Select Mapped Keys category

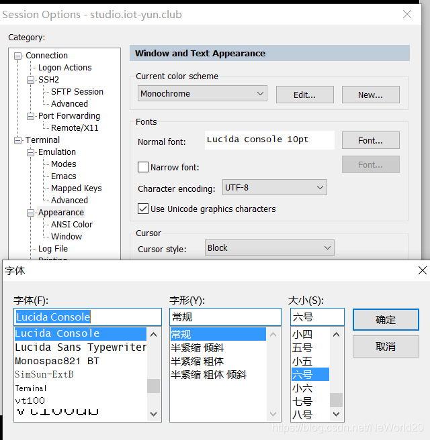(x=77, y=188)
